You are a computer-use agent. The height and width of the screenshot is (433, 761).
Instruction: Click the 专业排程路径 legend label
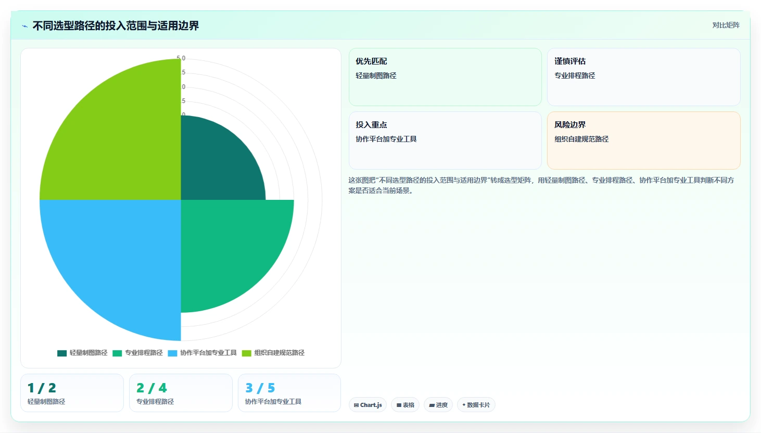(144, 353)
